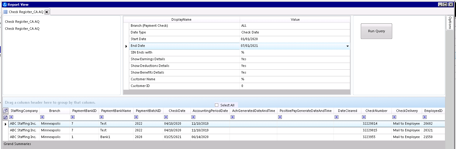Tick the Select All checkbox

coord(217,105)
